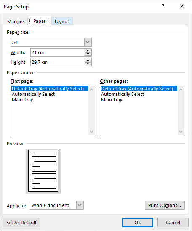Click the page preview thumbnail
Screen dimensions: 192x231
(x=43, y=171)
